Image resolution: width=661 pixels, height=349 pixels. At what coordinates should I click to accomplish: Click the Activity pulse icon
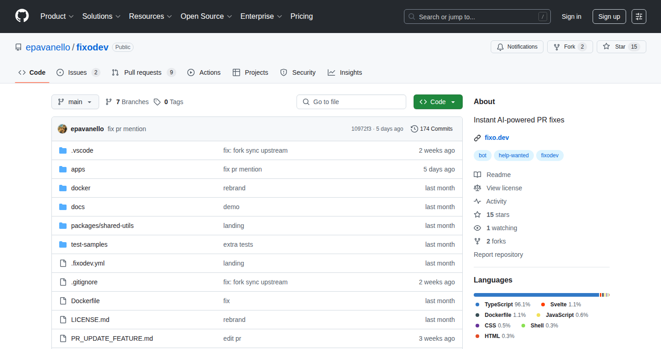coord(477,201)
